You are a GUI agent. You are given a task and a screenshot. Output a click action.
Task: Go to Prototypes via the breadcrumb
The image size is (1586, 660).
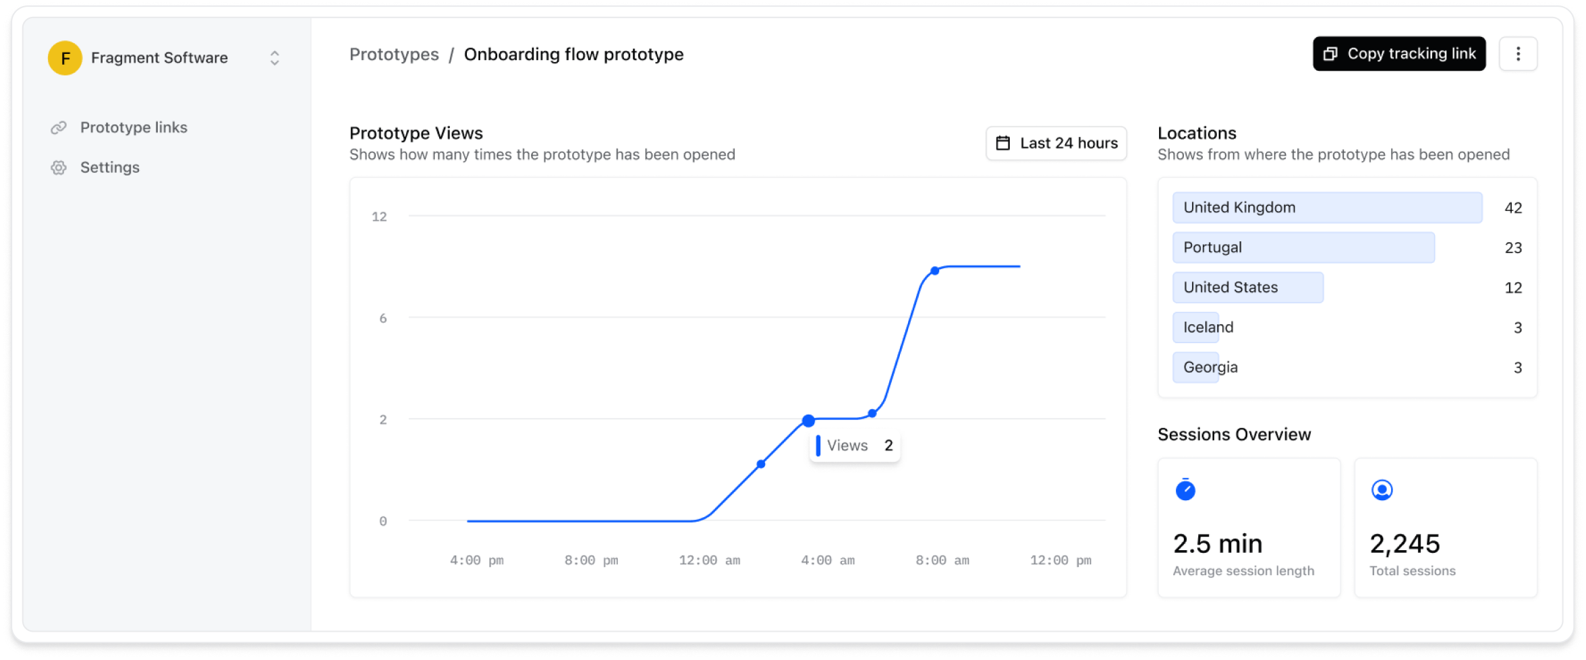click(x=394, y=55)
